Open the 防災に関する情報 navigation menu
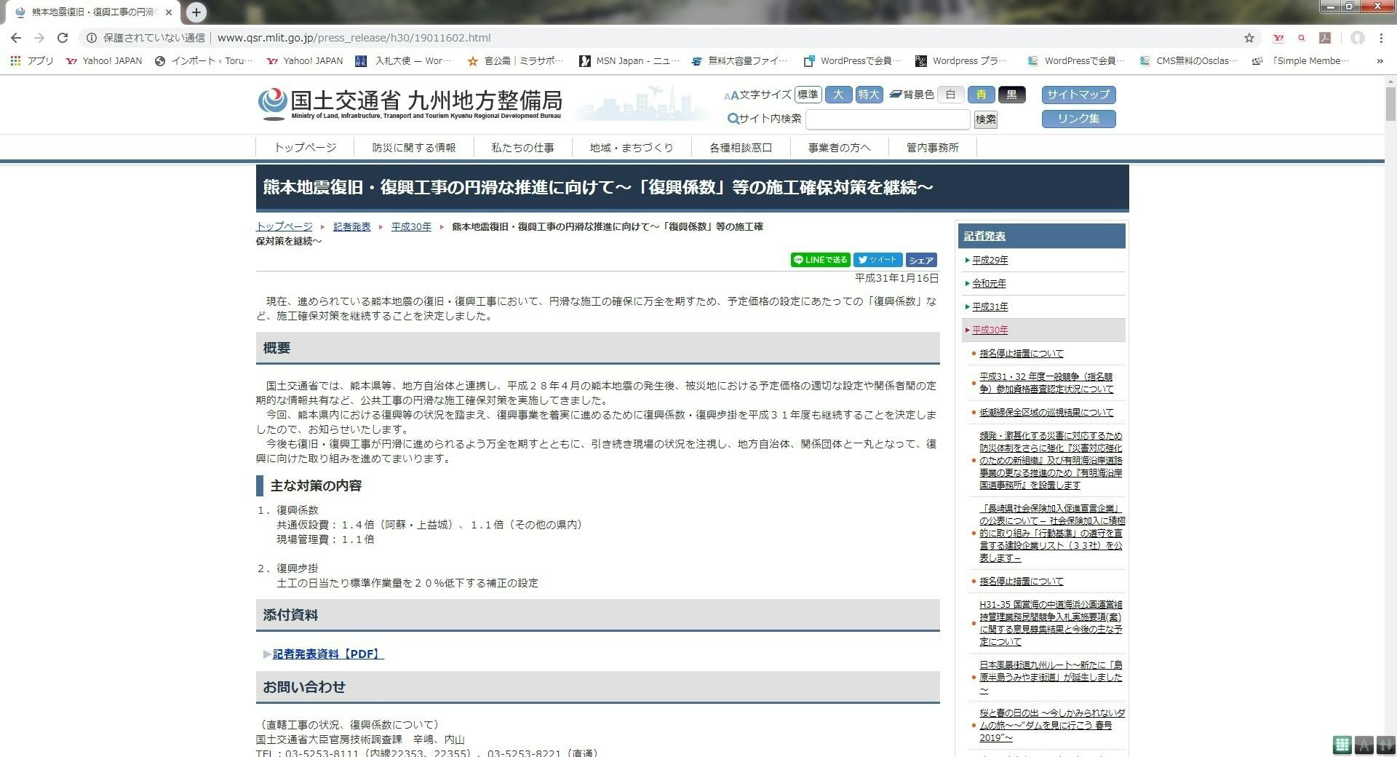 click(x=413, y=148)
